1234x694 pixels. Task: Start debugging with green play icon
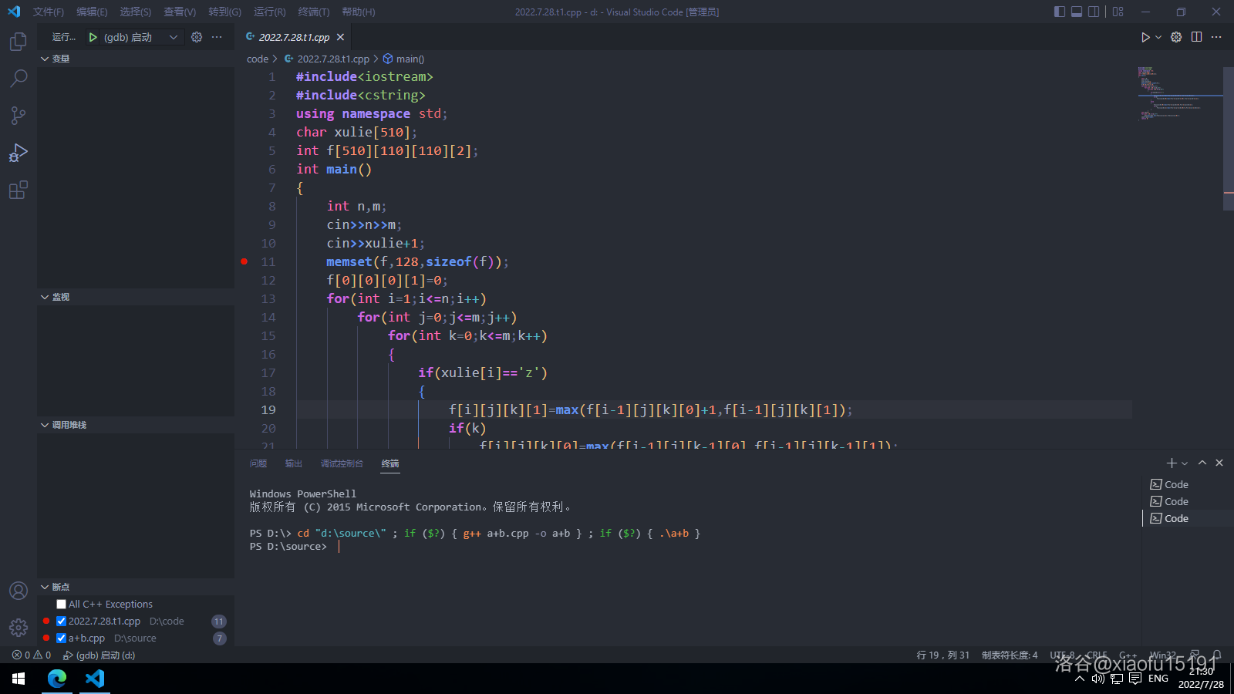pyautogui.click(x=93, y=37)
